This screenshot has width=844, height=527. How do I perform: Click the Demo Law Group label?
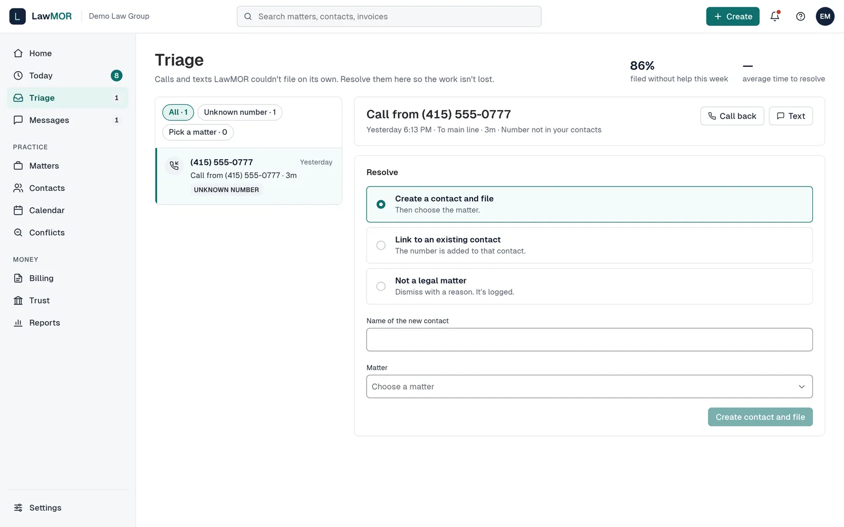point(119,16)
